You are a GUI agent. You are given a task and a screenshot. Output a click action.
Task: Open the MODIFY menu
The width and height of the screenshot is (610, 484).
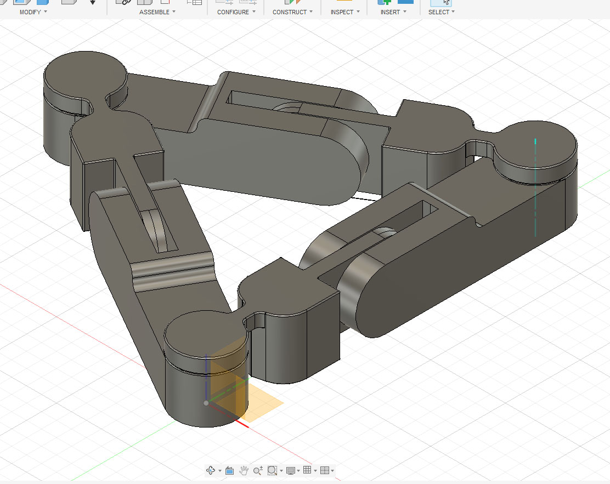tap(33, 12)
